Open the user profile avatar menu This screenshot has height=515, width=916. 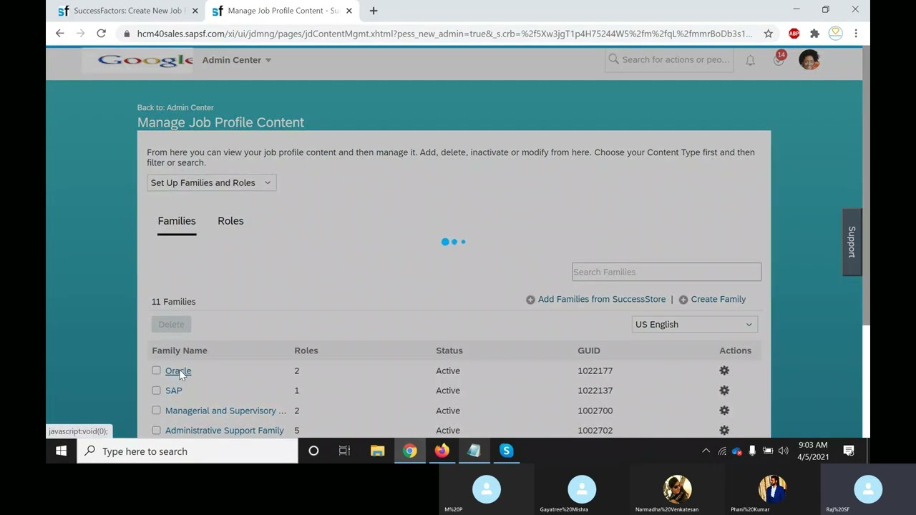pyautogui.click(x=809, y=60)
